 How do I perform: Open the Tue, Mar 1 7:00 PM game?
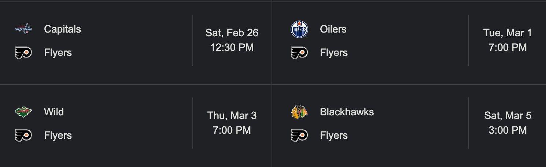click(x=508, y=40)
